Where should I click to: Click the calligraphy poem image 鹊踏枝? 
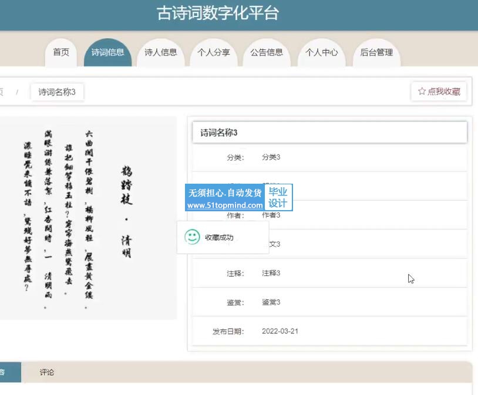88,218
